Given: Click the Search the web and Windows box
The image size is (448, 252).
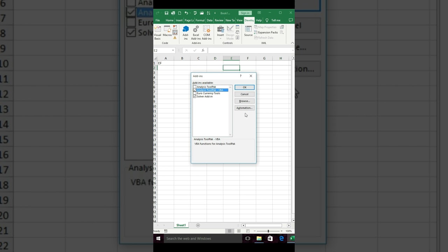Looking at the screenshot, I should (x=203, y=238).
